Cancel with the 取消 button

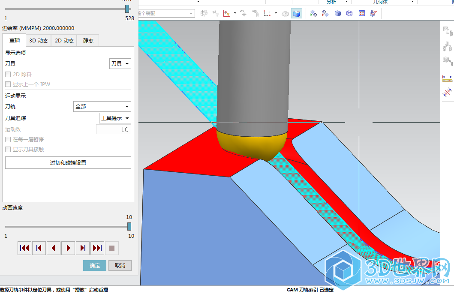click(x=120, y=265)
